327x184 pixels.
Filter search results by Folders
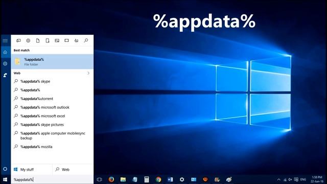(x=48, y=40)
